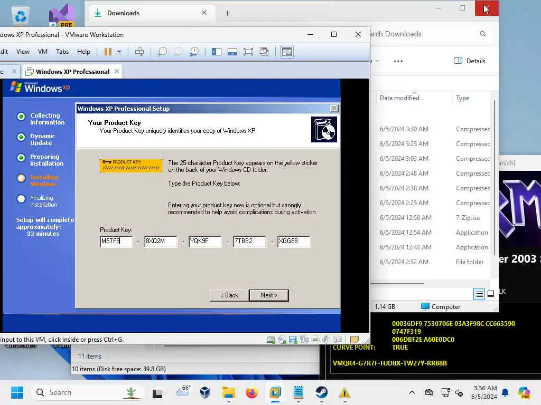
Task: Toggle VMware Unity mode
Action: 264,52
